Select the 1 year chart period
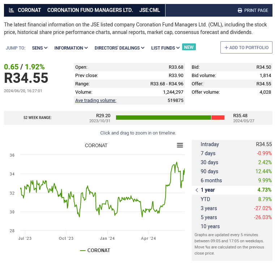This screenshot has height=264, width=275. pyautogui.click(x=232, y=190)
